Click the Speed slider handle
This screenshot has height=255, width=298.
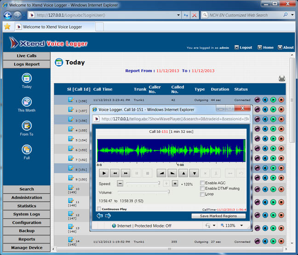(x=159, y=183)
